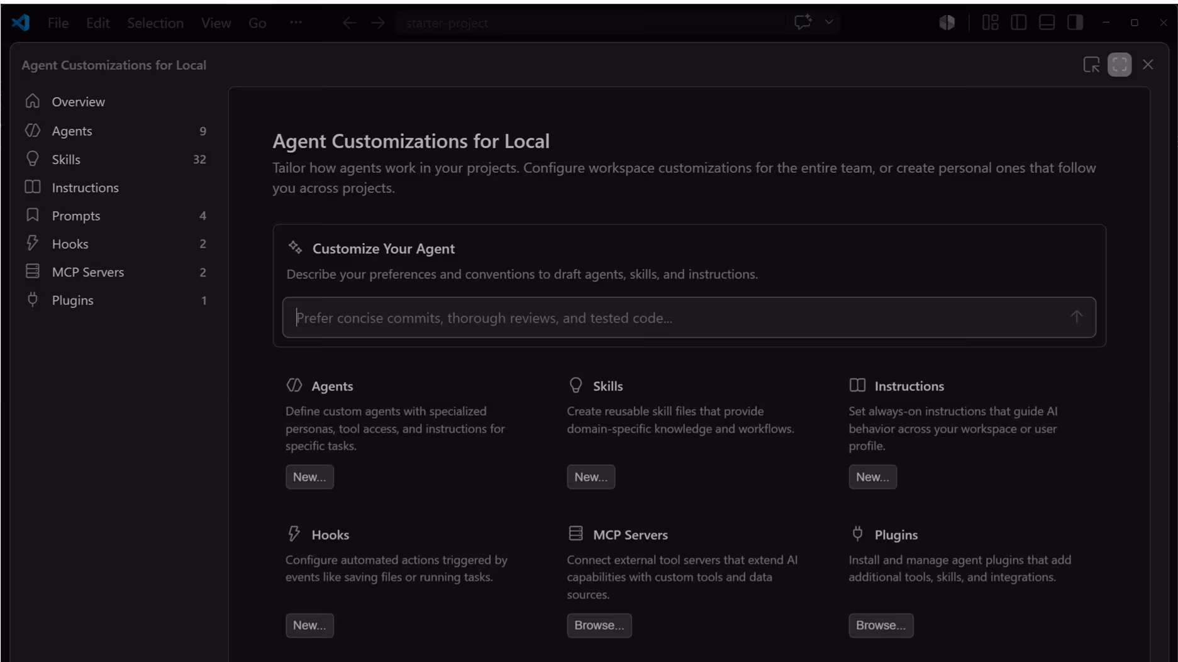Click the Plugins plug sidebar icon
The image size is (1178, 662).
tap(33, 299)
